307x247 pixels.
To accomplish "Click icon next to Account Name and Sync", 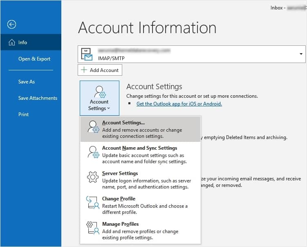I will (x=93, y=152).
